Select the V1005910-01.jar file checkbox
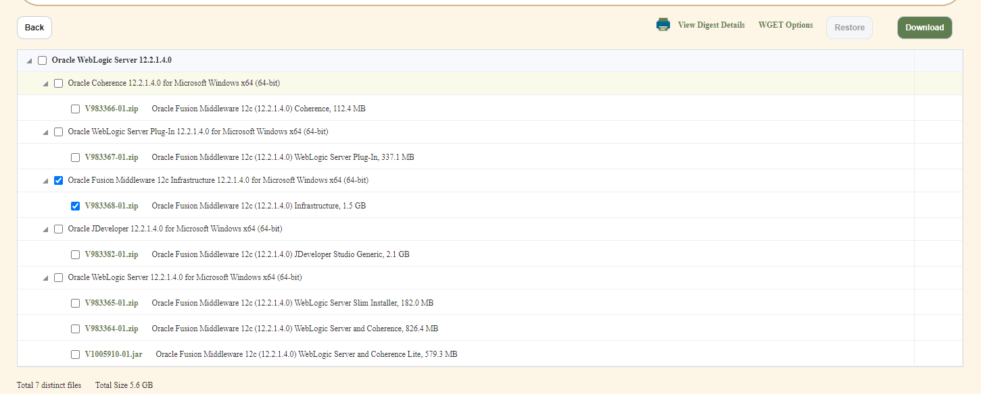This screenshot has width=981, height=394. click(x=76, y=355)
